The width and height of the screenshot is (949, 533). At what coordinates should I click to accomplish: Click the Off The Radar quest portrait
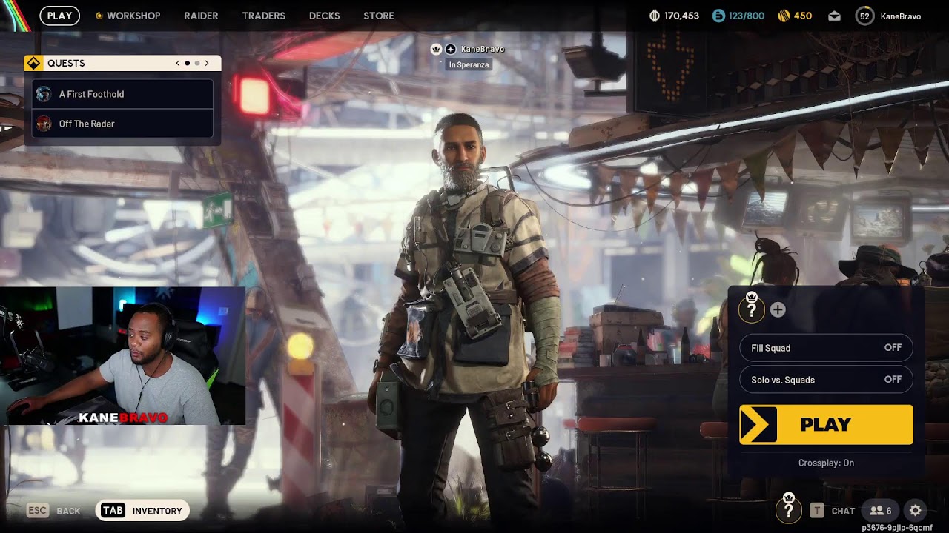44,124
